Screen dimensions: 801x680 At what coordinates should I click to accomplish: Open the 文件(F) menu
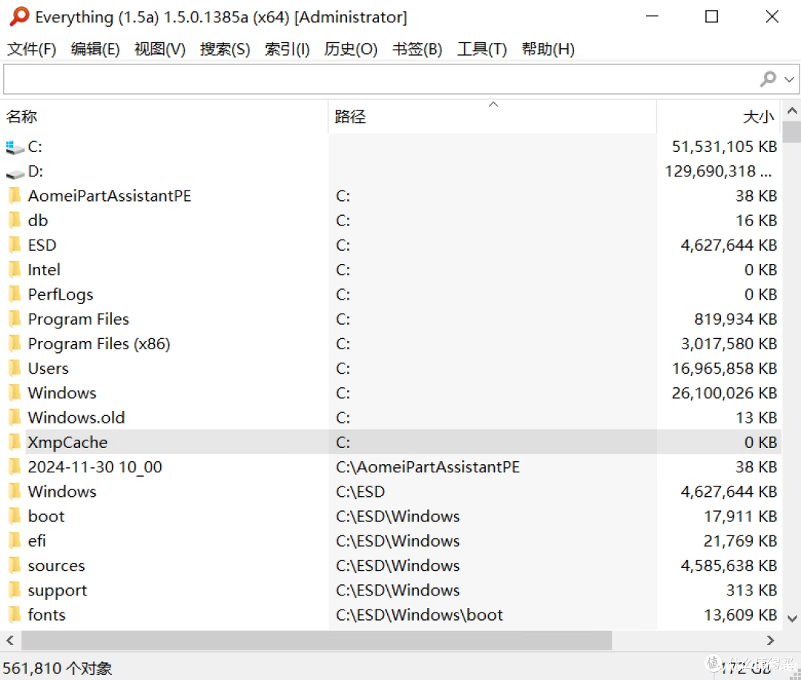(32, 50)
